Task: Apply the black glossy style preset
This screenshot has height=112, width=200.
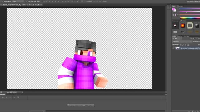Action: pyautogui.click(x=197, y=26)
